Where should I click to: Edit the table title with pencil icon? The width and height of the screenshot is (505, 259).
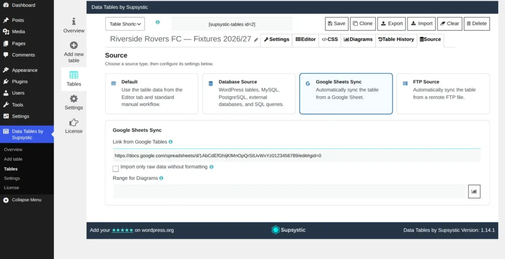point(256,40)
